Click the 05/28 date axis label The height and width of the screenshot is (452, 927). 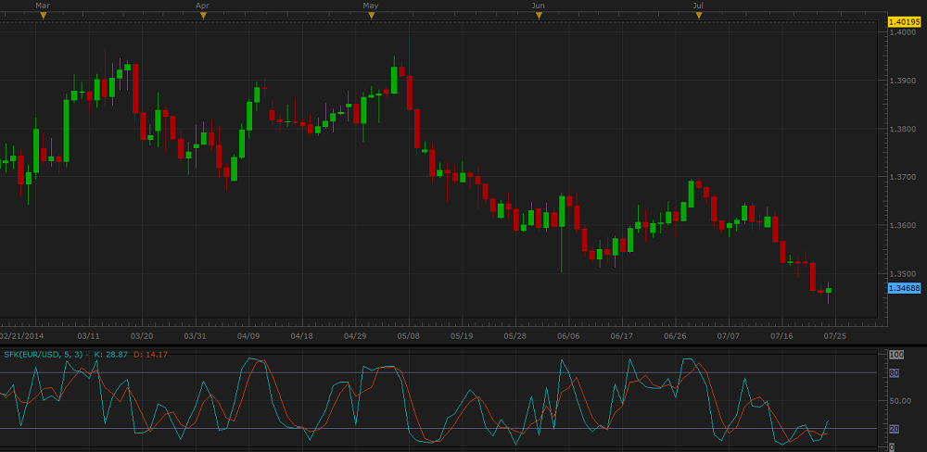[514, 335]
